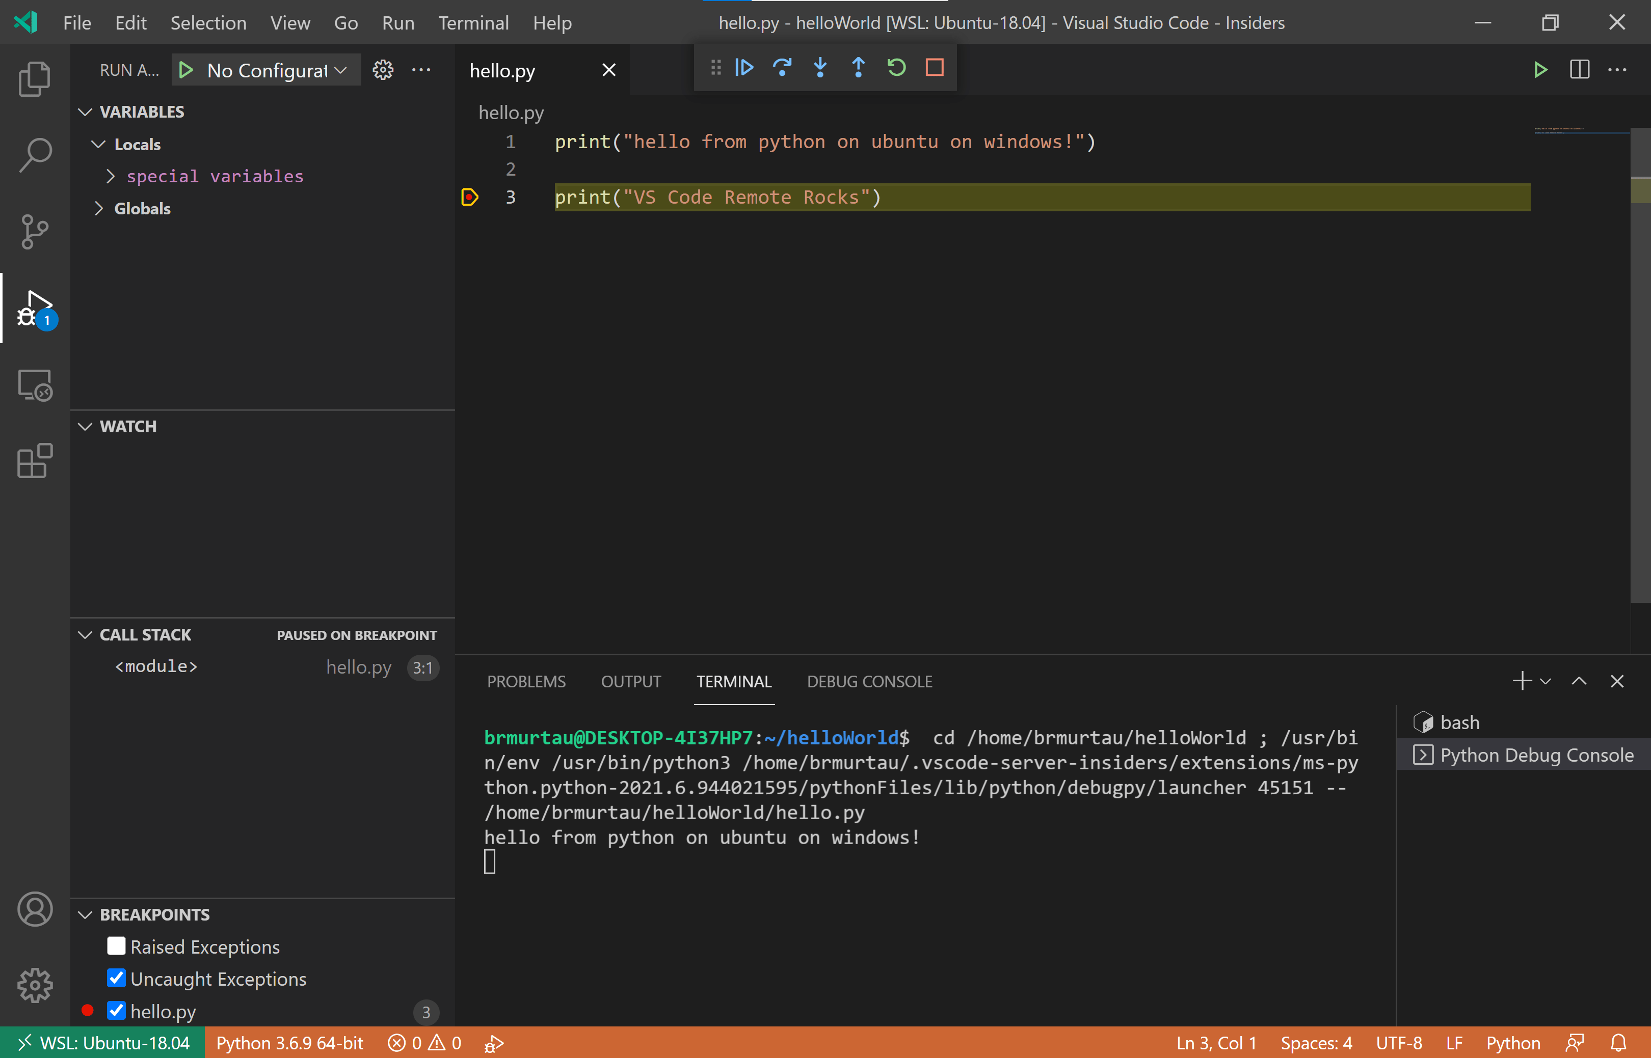Uncheck Uncaught Exceptions breakpoint
This screenshot has height=1058, width=1651.
116,978
